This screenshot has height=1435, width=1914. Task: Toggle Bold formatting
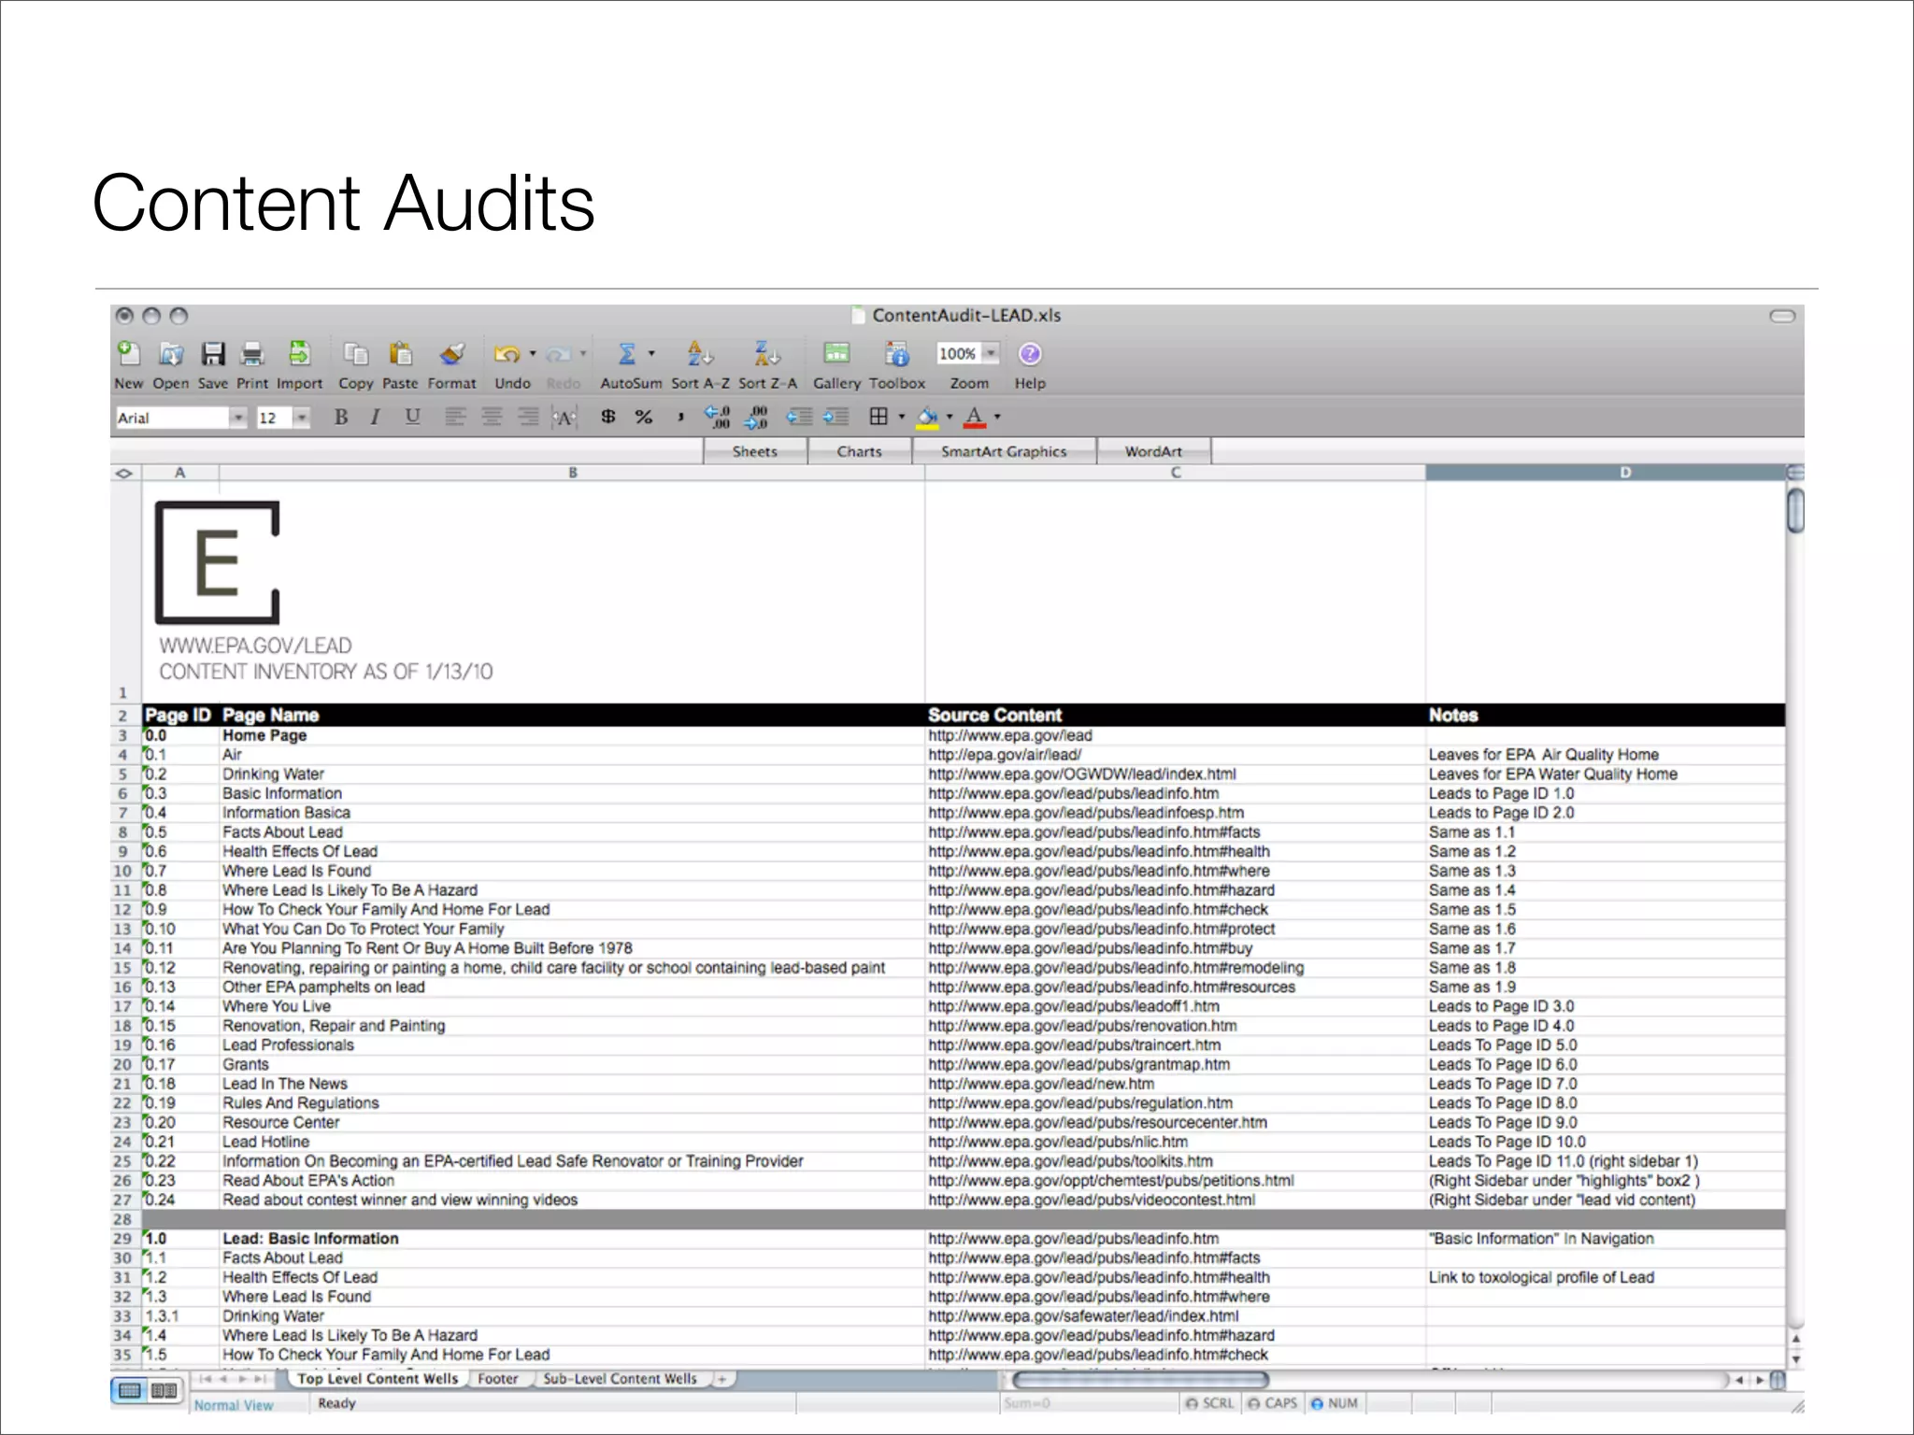(x=341, y=417)
